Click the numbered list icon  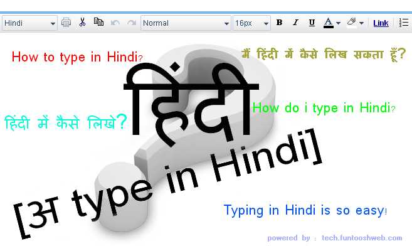(404, 23)
